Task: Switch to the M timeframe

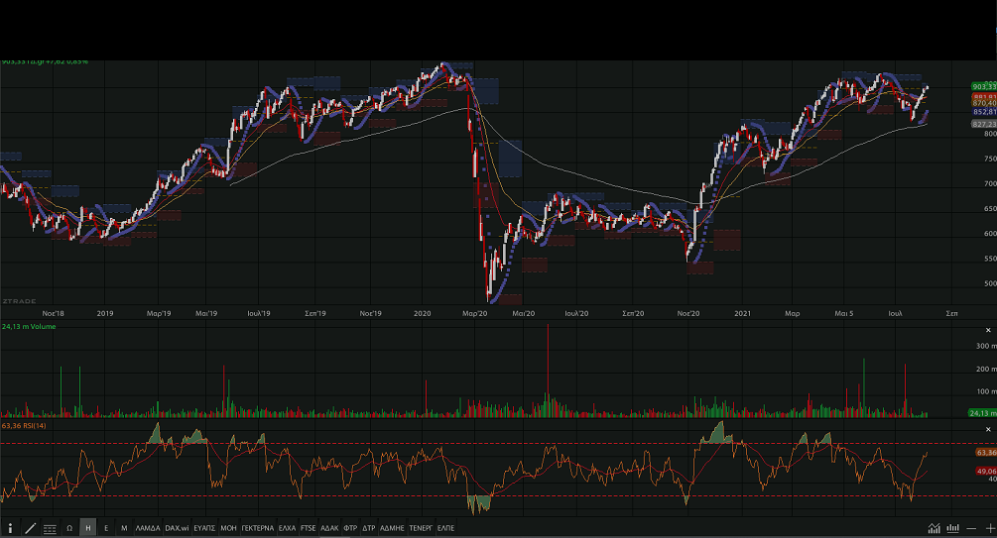Action: point(123,529)
